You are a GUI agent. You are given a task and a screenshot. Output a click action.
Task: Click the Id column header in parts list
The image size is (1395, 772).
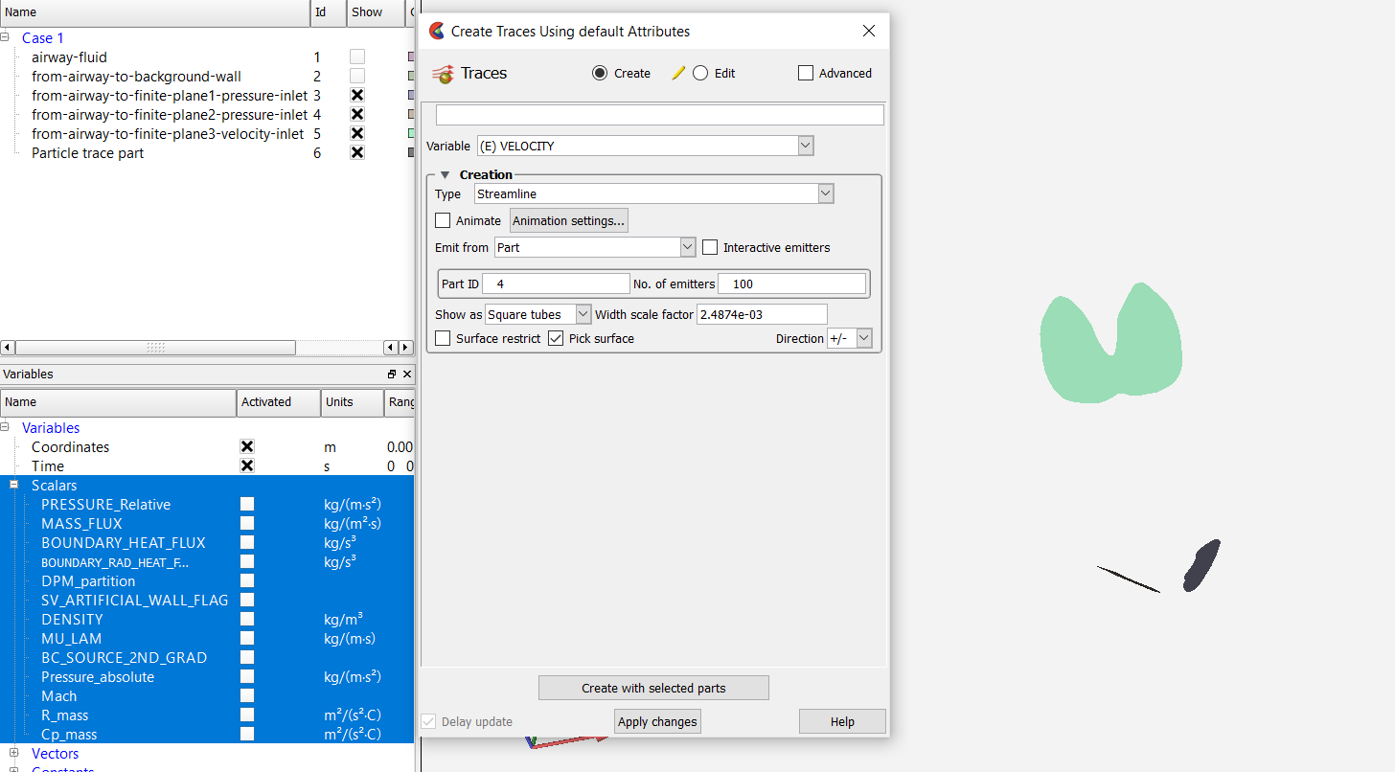329,12
